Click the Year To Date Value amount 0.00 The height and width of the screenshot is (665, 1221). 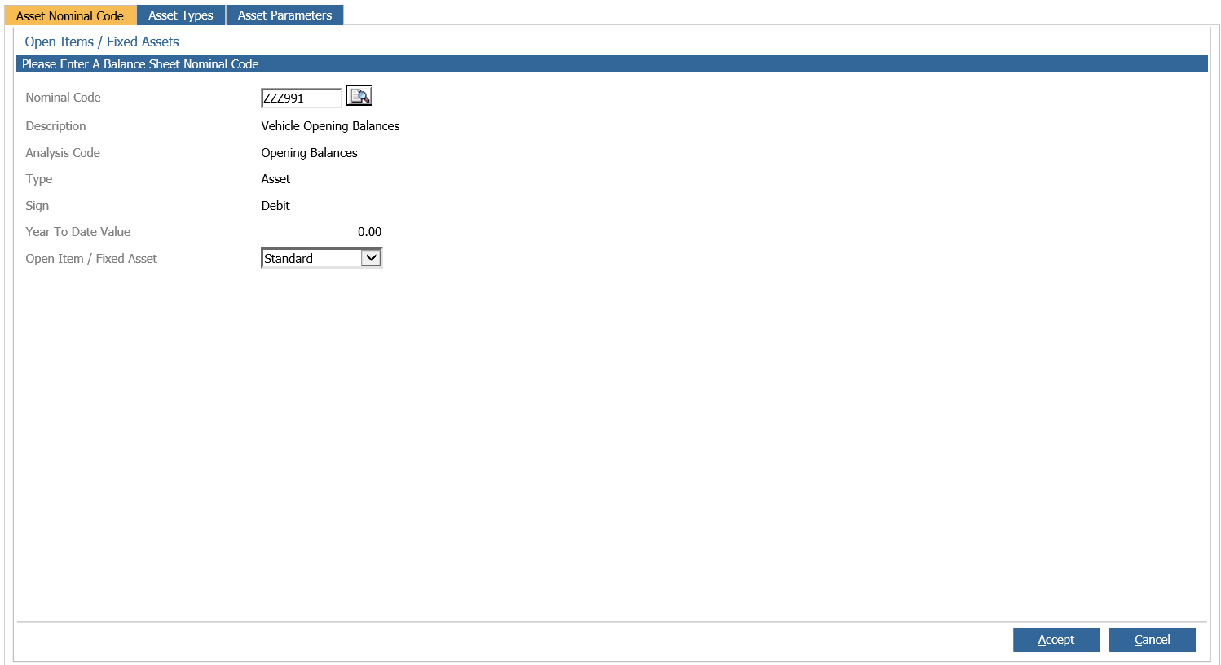point(369,232)
